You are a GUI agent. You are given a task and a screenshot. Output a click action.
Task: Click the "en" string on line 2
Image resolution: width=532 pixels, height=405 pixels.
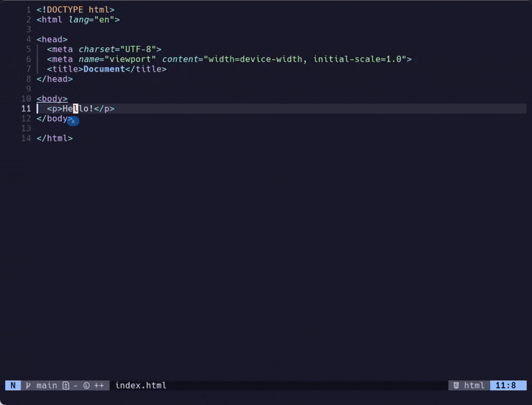[x=104, y=20]
